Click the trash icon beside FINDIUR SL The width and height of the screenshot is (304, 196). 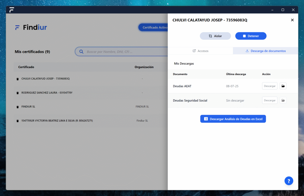click(x=18, y=107)
